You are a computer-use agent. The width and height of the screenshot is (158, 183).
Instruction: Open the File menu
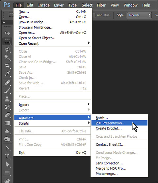(x=19, y=5)
